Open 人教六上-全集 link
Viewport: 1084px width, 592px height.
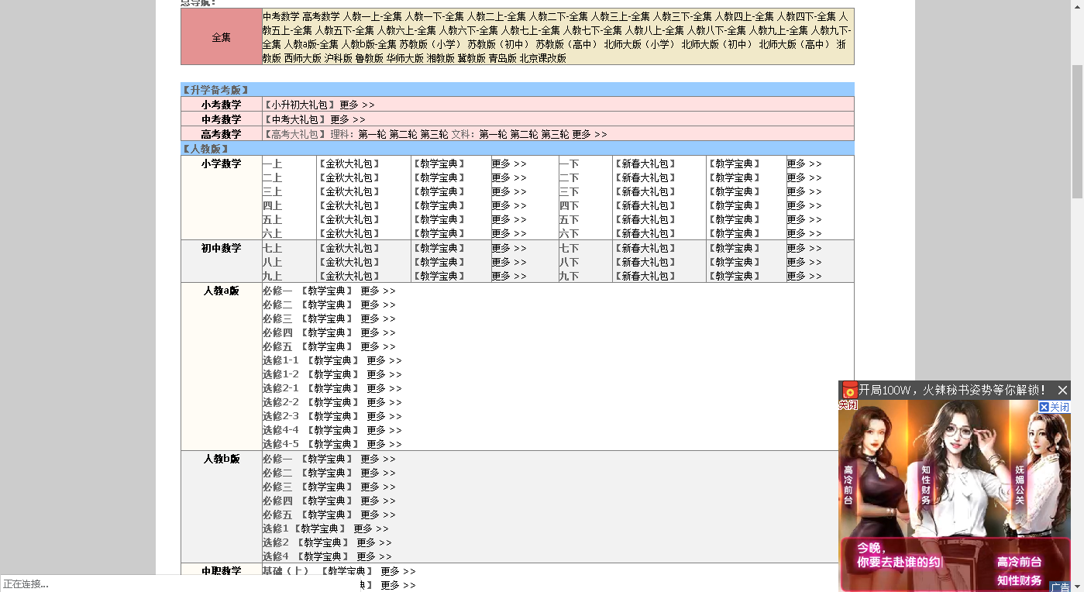point(407,30)
